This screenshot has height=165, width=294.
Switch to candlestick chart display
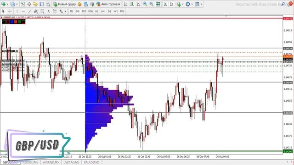point(132,4)
